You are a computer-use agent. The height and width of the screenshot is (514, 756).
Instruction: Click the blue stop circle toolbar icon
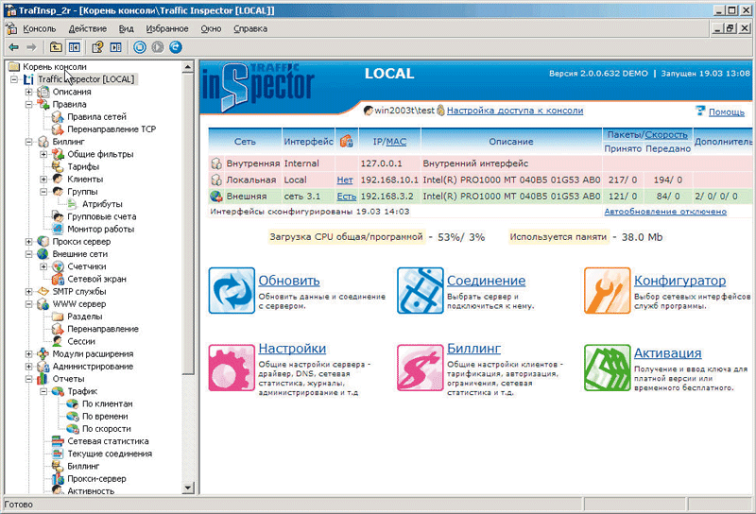(140, 47)
